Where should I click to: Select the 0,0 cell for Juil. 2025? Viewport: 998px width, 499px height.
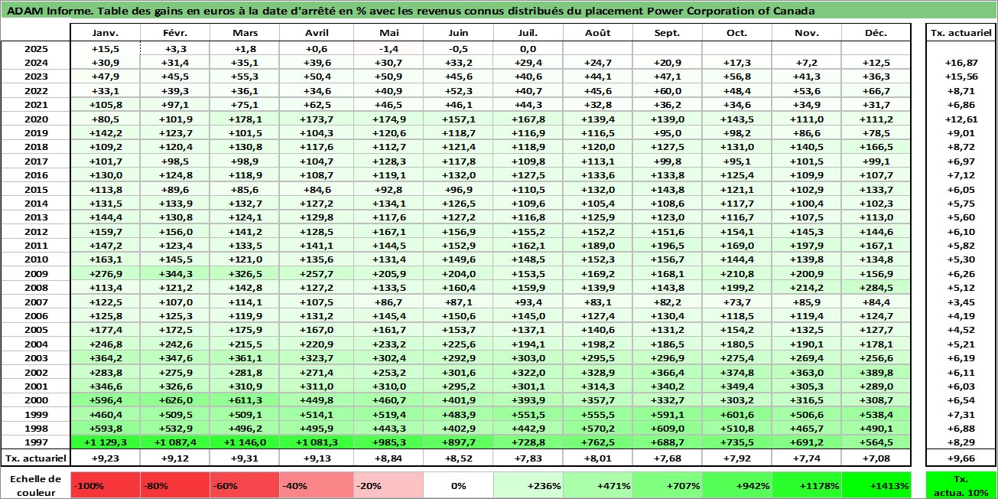click(x=528, y=48)
